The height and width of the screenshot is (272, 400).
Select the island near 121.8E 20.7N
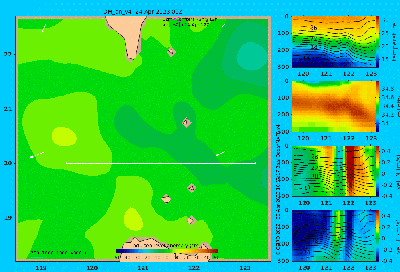click(186, 122)
